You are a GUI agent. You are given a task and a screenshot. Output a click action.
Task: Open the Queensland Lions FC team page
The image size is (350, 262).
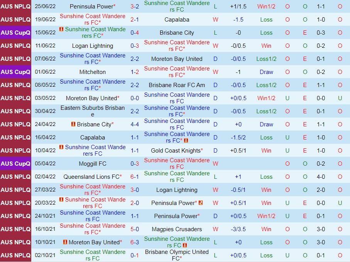point(92,176)
